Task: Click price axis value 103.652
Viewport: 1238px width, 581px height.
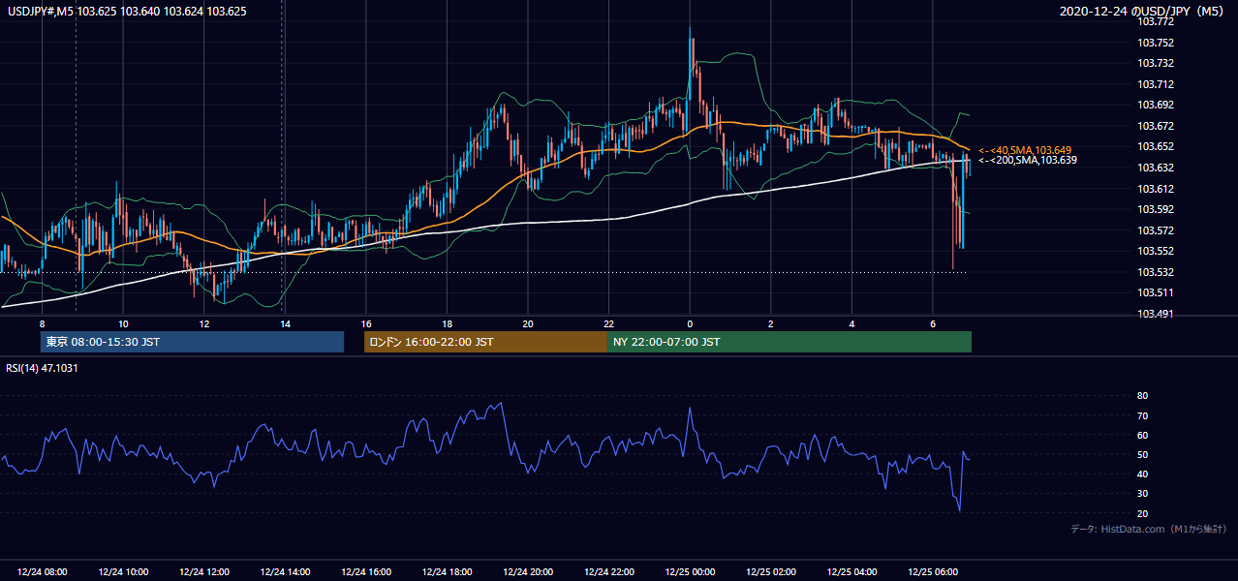Action: pos(1155,146)
